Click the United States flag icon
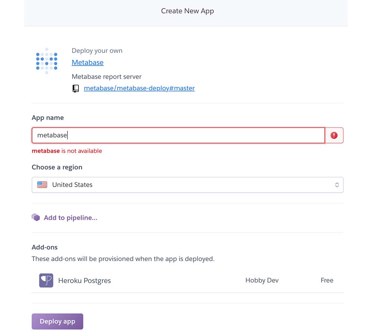The image size is (372, 332). pyautogui.click(x=42, y=185)
